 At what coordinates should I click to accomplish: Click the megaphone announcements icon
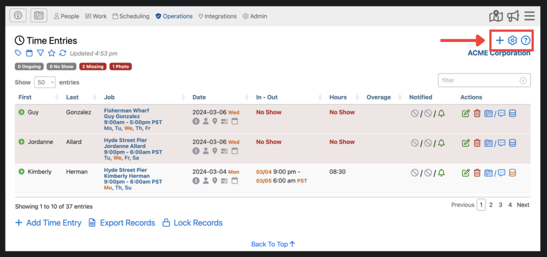point(513,16)
